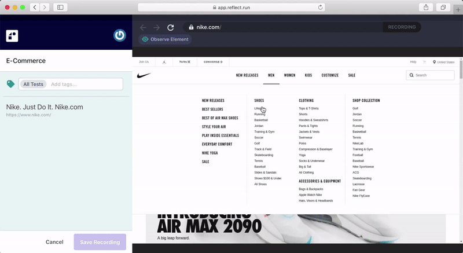Click NikeLab under Shop Collection

358,144
